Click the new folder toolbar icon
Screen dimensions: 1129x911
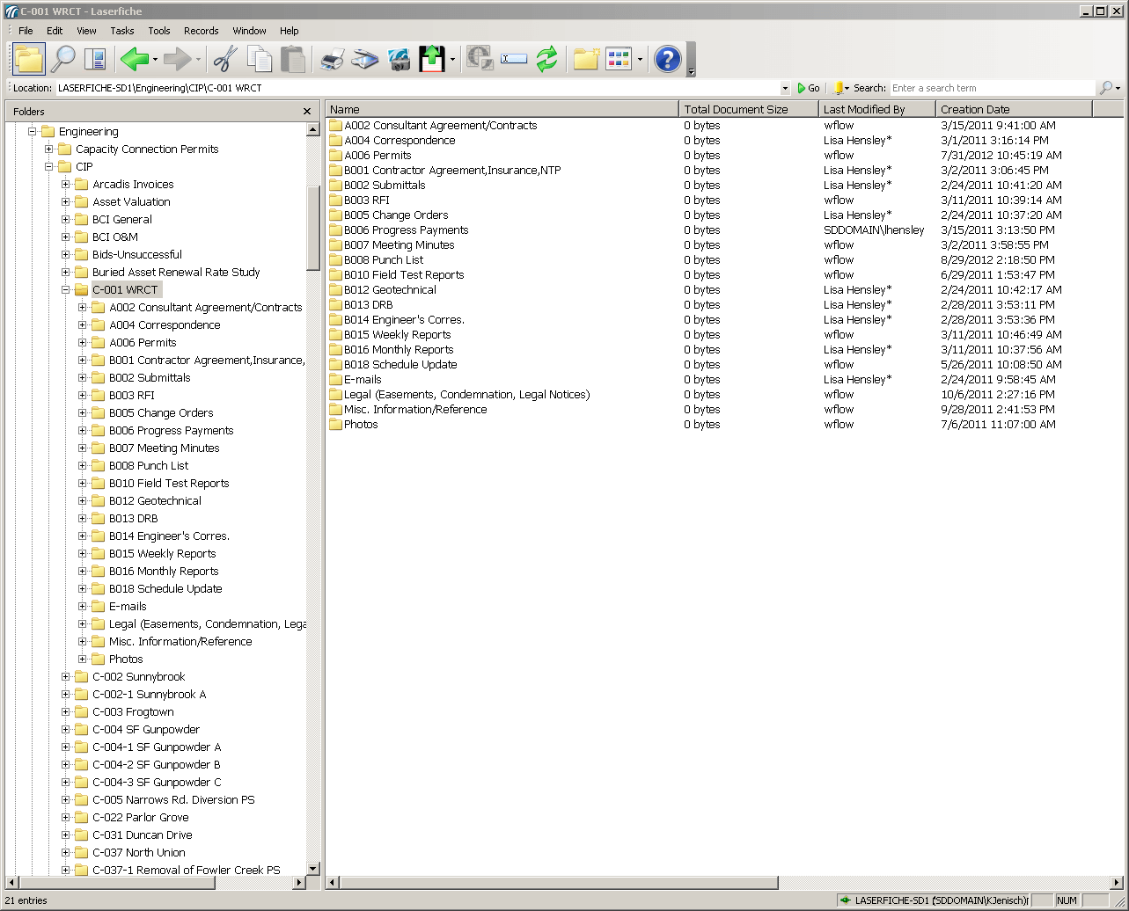586,59
